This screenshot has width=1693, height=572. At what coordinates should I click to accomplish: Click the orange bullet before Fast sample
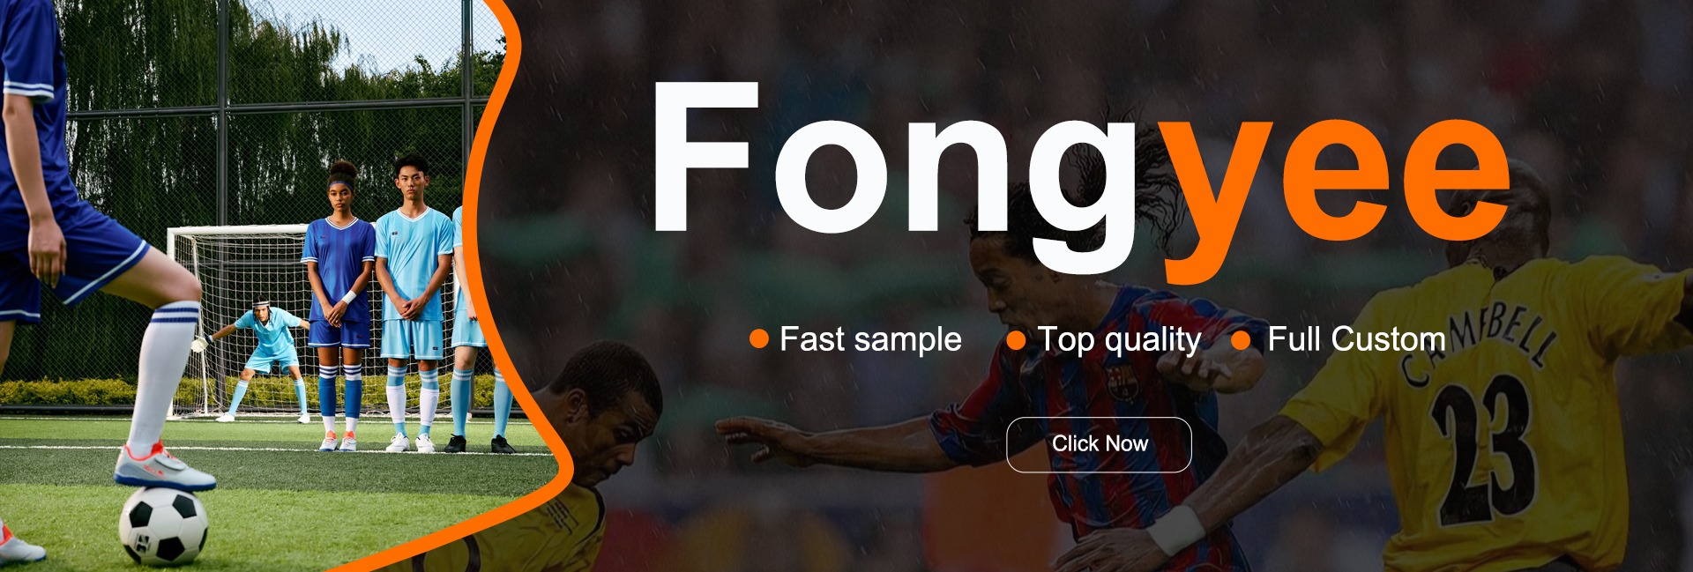point(758,339)
